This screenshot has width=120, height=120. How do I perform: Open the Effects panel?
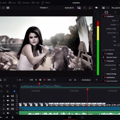tap(46, 3)
